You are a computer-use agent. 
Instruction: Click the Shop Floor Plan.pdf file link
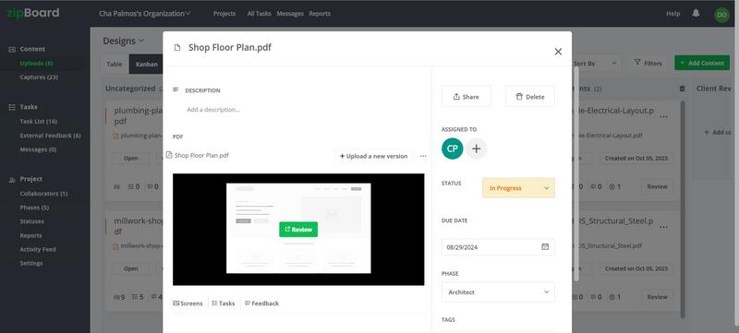click(201, 155)
